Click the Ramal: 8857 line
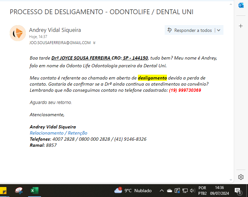 43,145
